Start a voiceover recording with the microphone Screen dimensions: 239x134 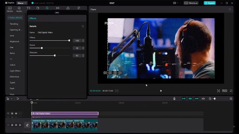[x=174, y=99]
